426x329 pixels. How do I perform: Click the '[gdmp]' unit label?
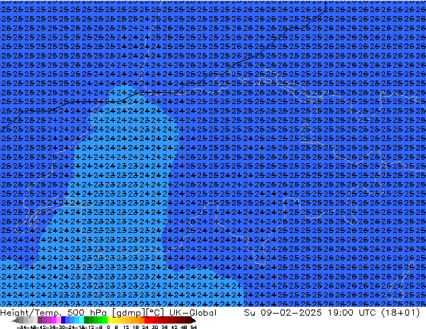coord(129,313)
